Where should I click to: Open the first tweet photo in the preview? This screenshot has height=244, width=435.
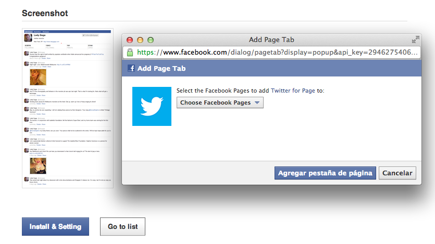pyautogui.click(x=37, y=76)
